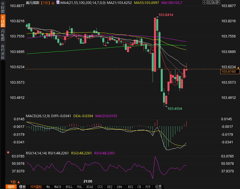Switch to the 模板 tab
This screenshot has height=189, width=240.
coord(22,187)
